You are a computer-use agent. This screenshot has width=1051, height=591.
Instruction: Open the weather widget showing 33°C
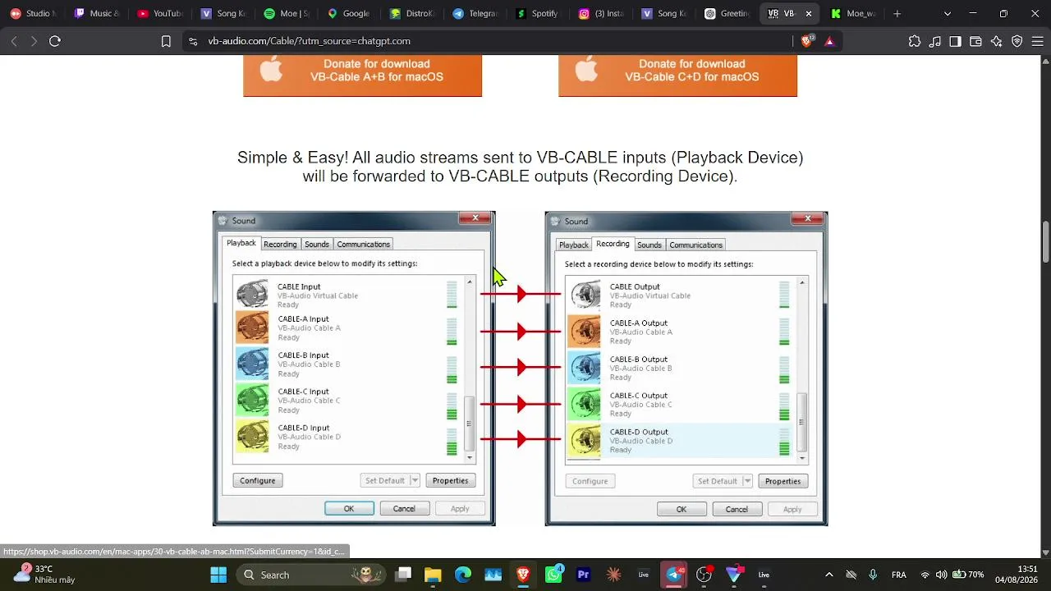(45, 574)
